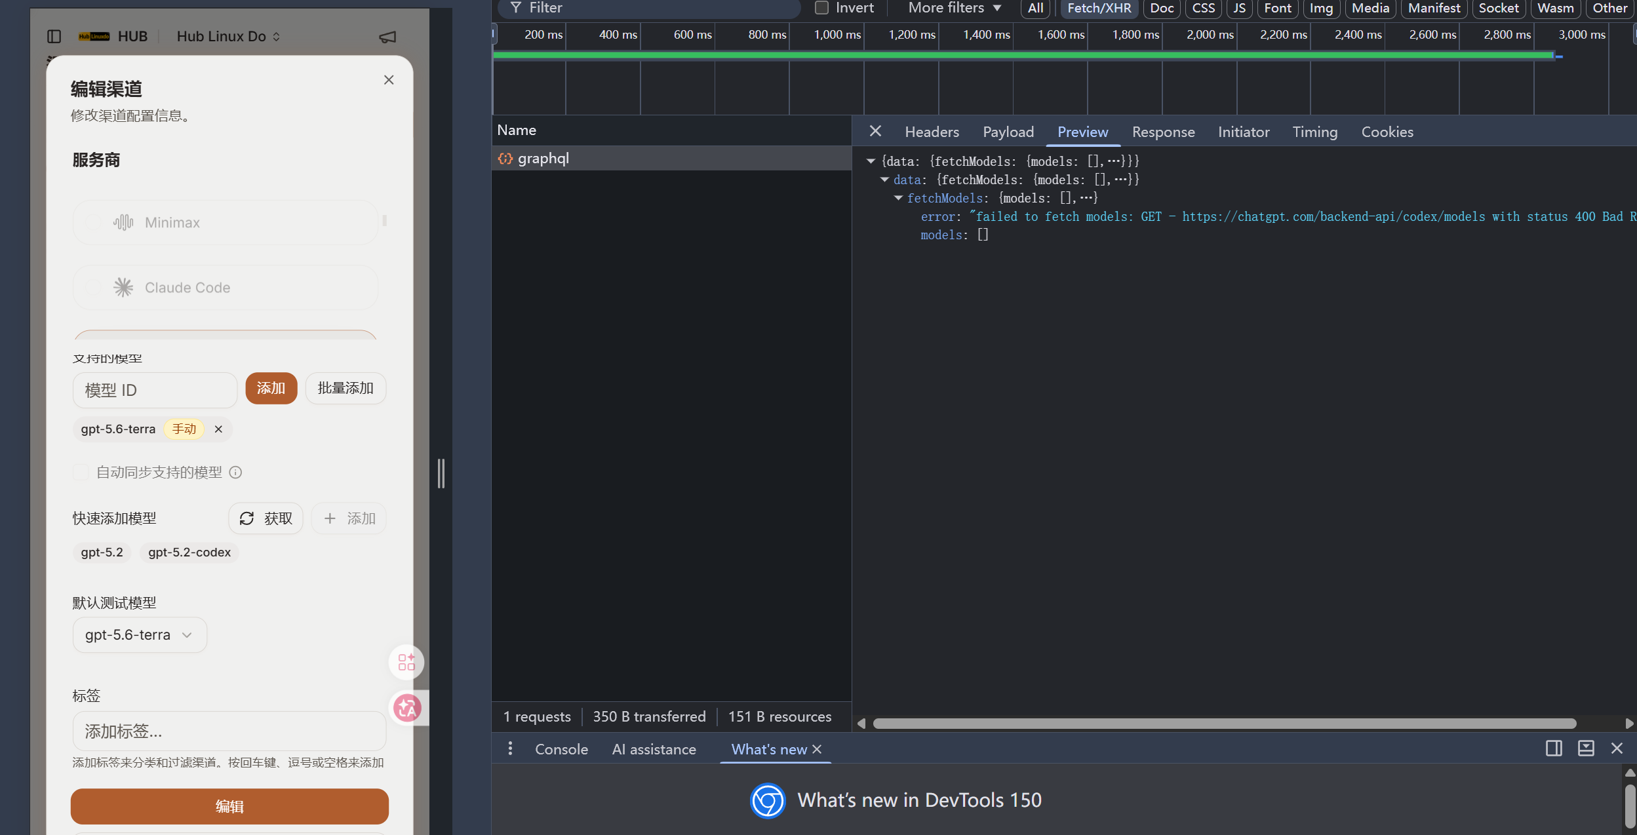Switch to the Response tab
The height and width of the screenshot is (835, 1637).
coord(1163,132)
